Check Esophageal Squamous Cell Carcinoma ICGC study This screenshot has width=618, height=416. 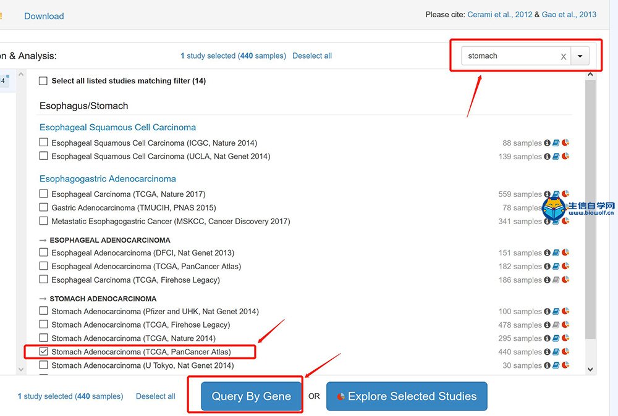[x=44, y=142]
